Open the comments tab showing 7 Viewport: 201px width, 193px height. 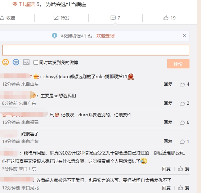coord(115,18)
